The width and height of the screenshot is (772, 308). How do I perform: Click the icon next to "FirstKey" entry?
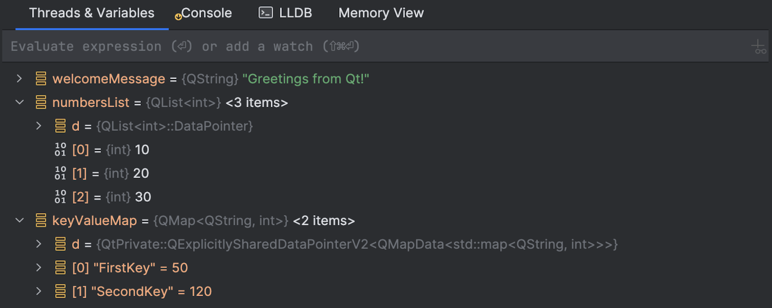[x=61, y=268]
